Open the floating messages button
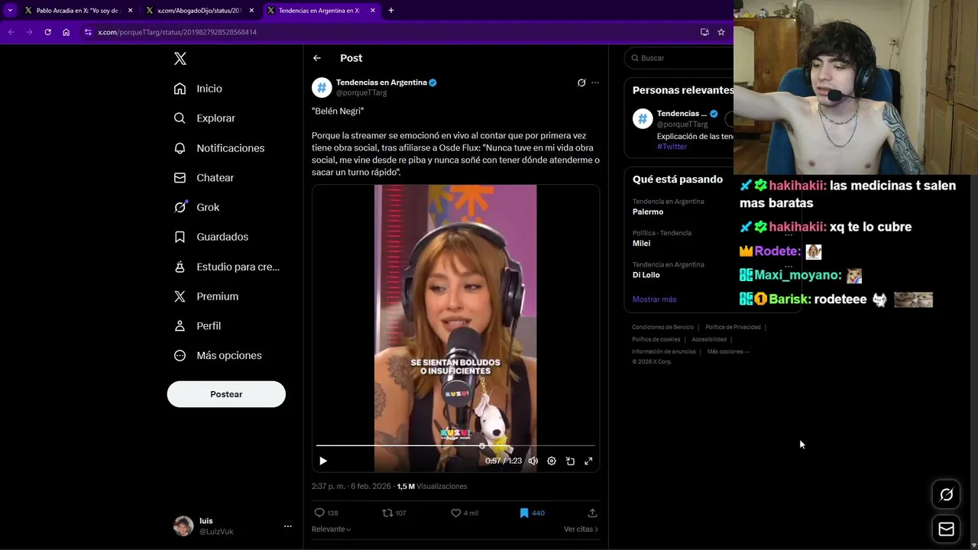The image size is (978, 550). click(947, 529)
